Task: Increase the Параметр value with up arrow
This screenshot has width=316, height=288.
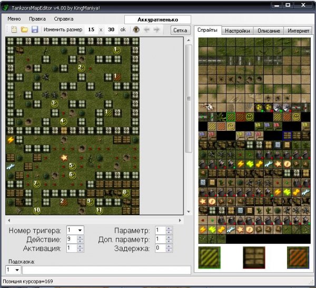Action: pyautogui.click(x=169, y=228)
